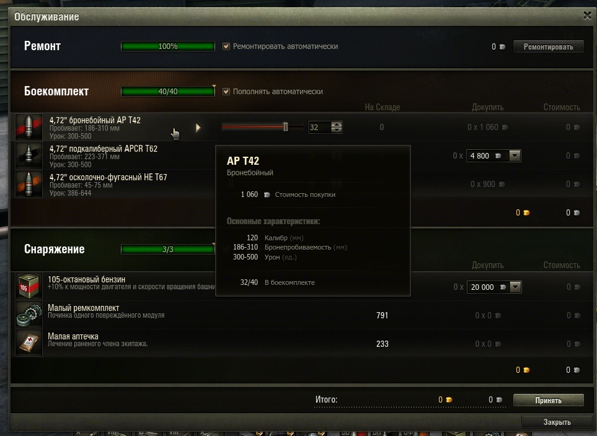Click the gold coin icon in Итого row
Image resolution: width=597 pixels, height=436 pixels.
[x=449, y=399]
